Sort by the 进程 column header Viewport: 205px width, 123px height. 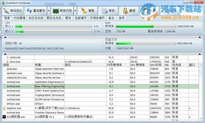click(x=18, y=65)
